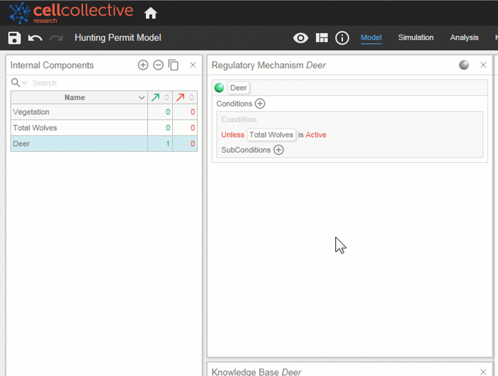Image resolution: width=498 pixels, height=376 pixels.
Task: Undo the last action
Action: tap(35, 38)
